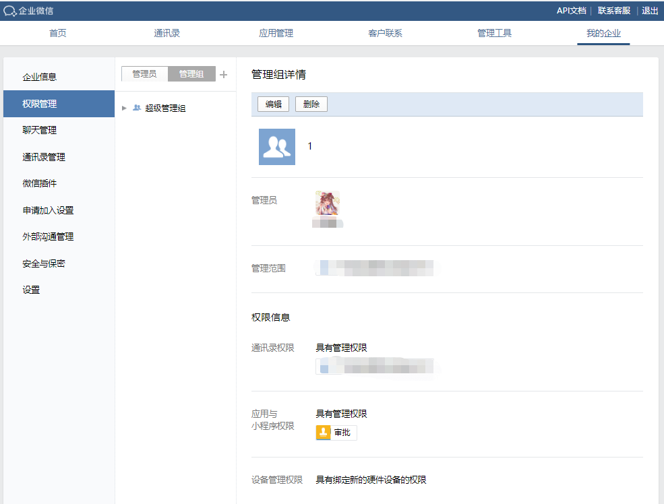
Task: Click the blue management group avatar icon
Action: (277, 147)
